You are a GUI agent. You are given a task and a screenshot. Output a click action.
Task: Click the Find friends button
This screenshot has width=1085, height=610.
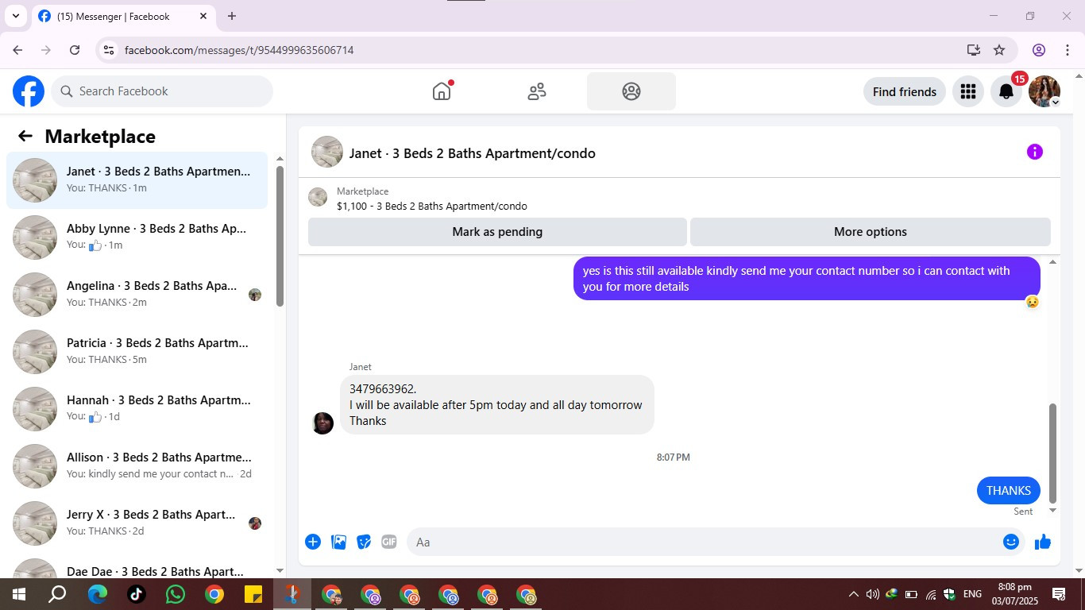(905, 92)
